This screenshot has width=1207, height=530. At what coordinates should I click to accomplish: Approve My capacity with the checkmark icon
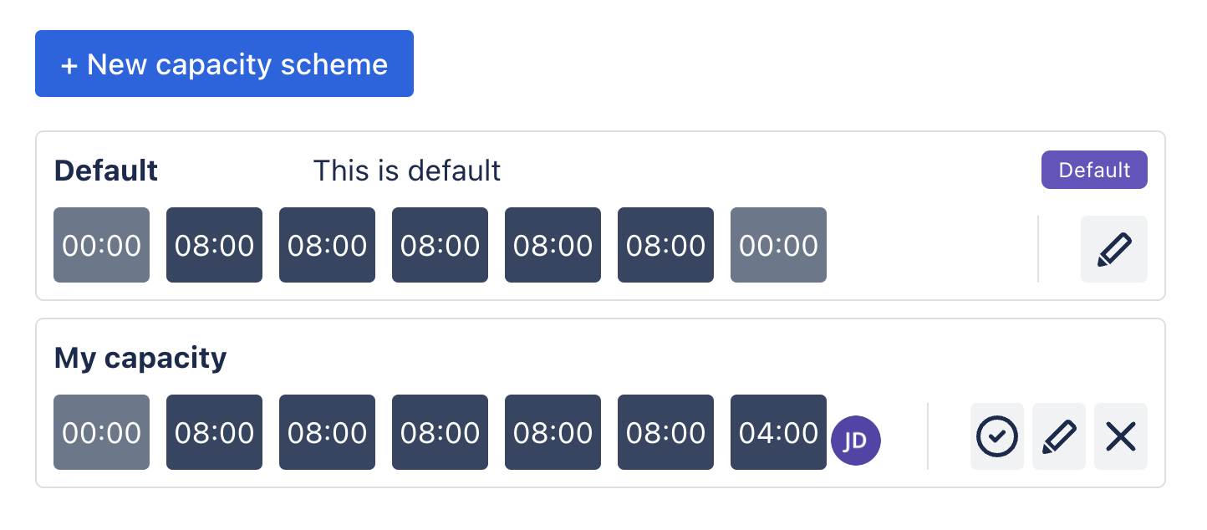996,436
